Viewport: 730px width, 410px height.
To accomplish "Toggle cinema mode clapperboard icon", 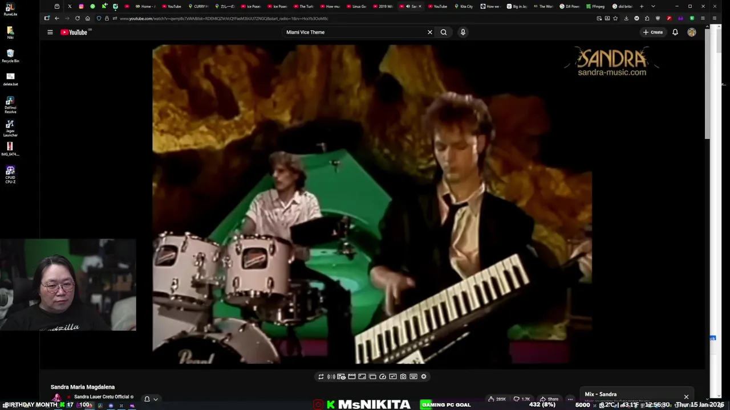I will point(352,377).
